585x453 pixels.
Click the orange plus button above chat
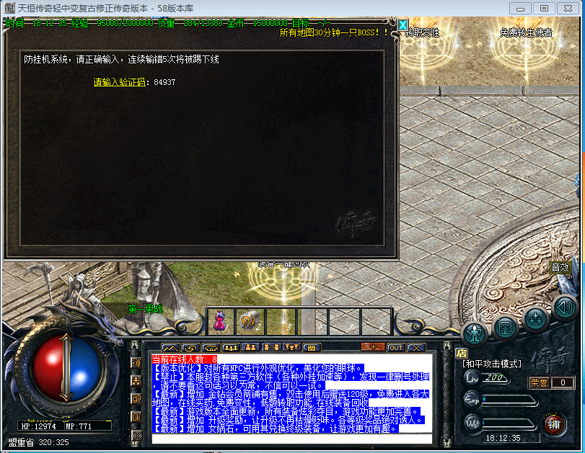tap(373, 347)
